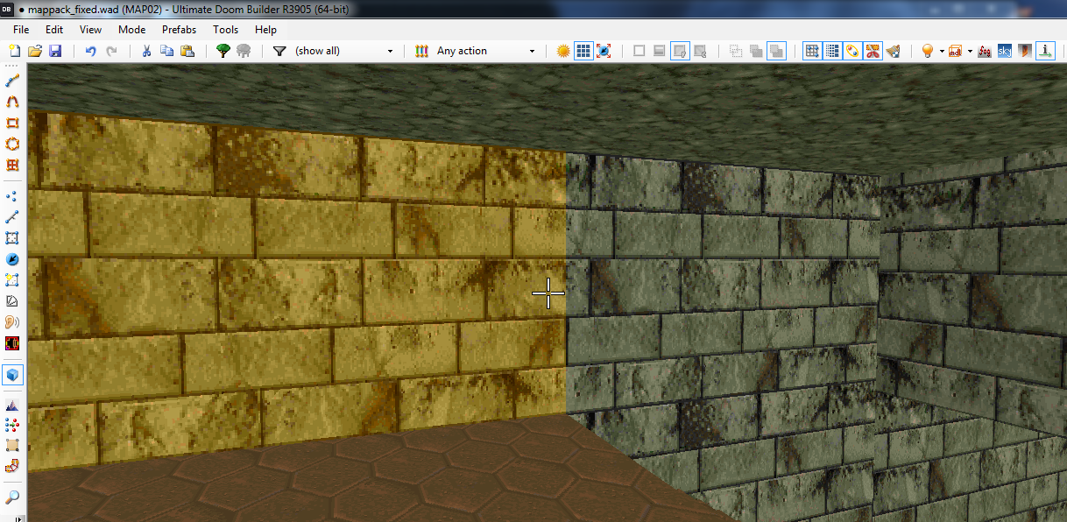This screenshot has width=1067, height=522.
Task: Open the Mode menu
Action: click(131, 29)
